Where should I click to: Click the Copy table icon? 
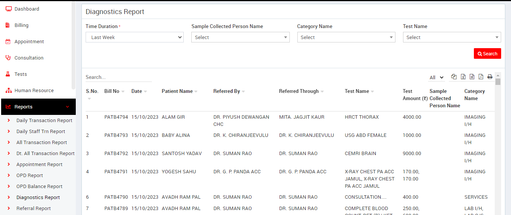click(454, 77)
